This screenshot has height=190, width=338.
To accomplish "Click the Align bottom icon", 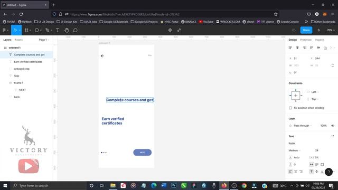I will click(x=325, y=47).
